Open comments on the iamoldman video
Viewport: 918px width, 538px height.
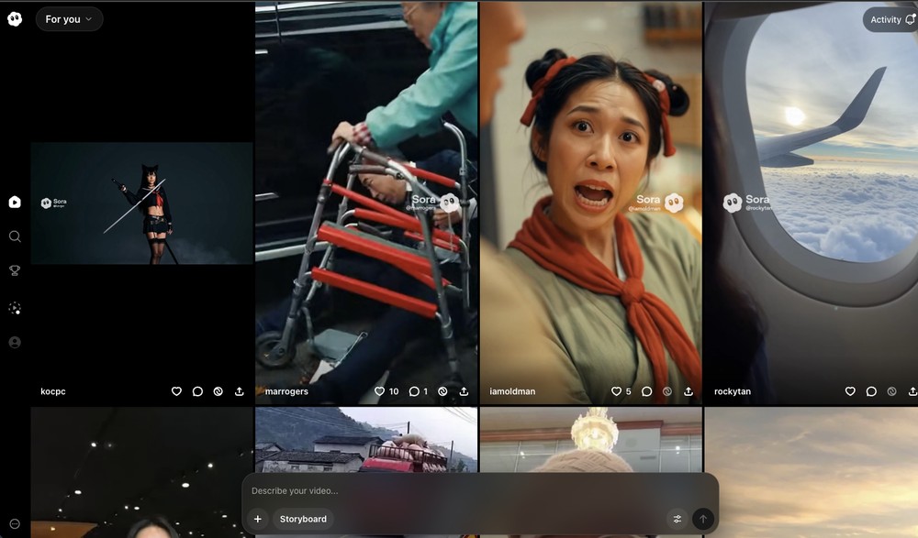646,391
